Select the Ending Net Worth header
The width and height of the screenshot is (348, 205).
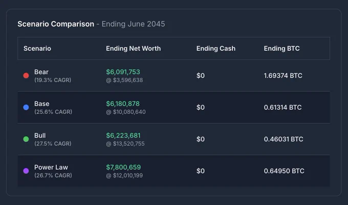[x=133, y=49]
